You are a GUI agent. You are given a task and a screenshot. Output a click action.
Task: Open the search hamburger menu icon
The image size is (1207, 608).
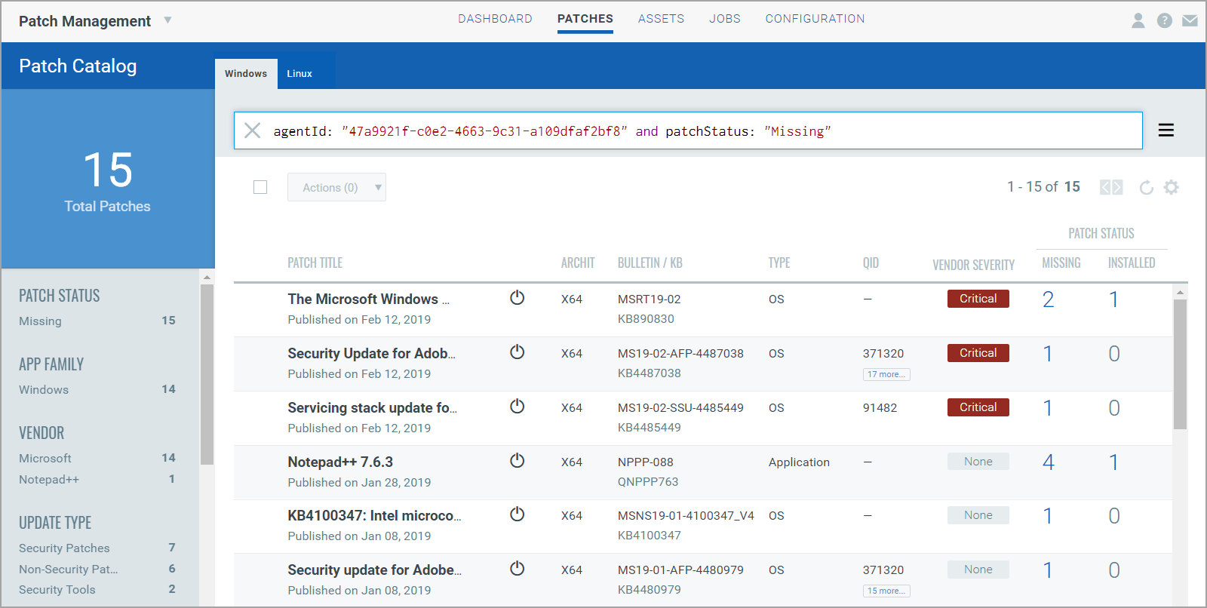(x=1166, y=131)
